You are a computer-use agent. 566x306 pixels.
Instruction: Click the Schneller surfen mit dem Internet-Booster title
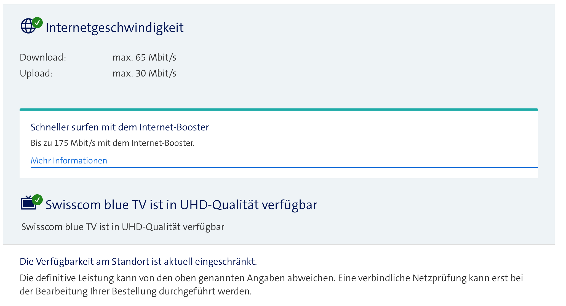click(120, 127)
